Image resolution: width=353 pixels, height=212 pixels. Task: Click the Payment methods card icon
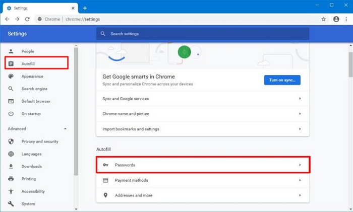[x=105, y=180]
